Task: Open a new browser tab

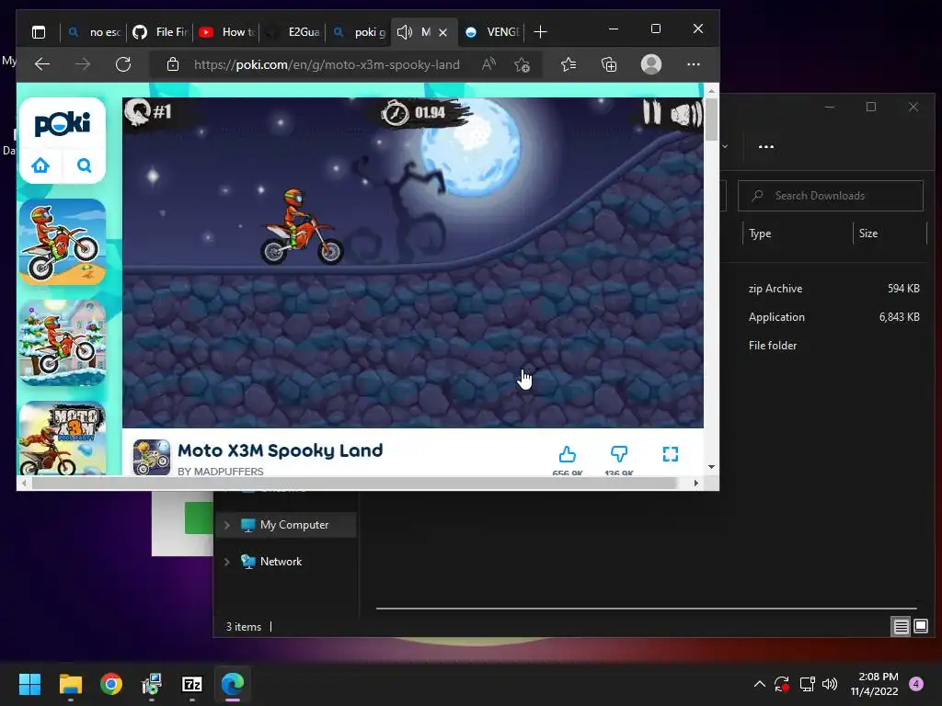Action: pos(540,32)
